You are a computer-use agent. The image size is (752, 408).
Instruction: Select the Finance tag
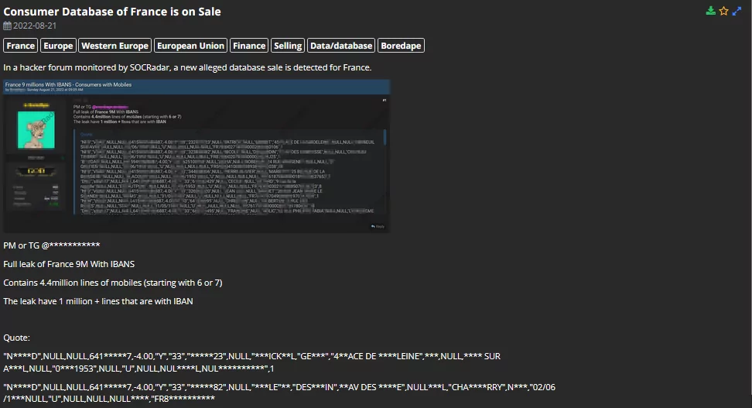(x=249, y=46)
